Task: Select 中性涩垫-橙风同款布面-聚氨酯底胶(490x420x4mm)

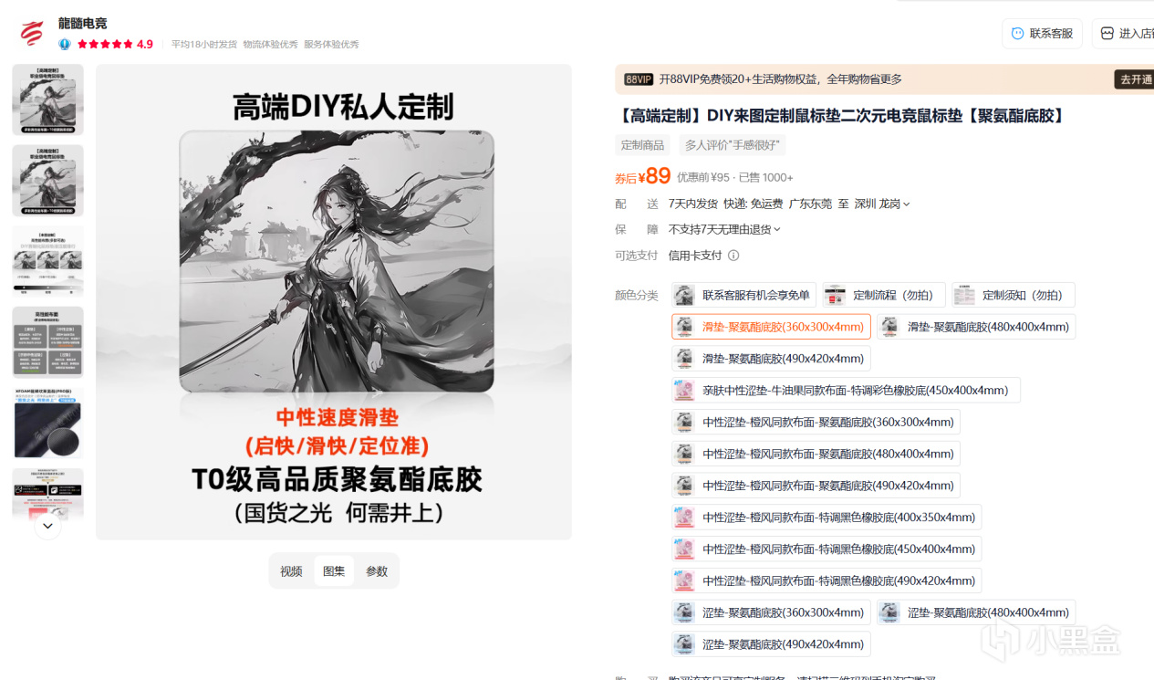Action: coord(816,486)
